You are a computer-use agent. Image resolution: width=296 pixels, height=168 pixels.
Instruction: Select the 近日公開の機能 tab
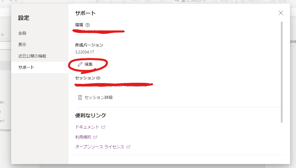pos(32,56)
